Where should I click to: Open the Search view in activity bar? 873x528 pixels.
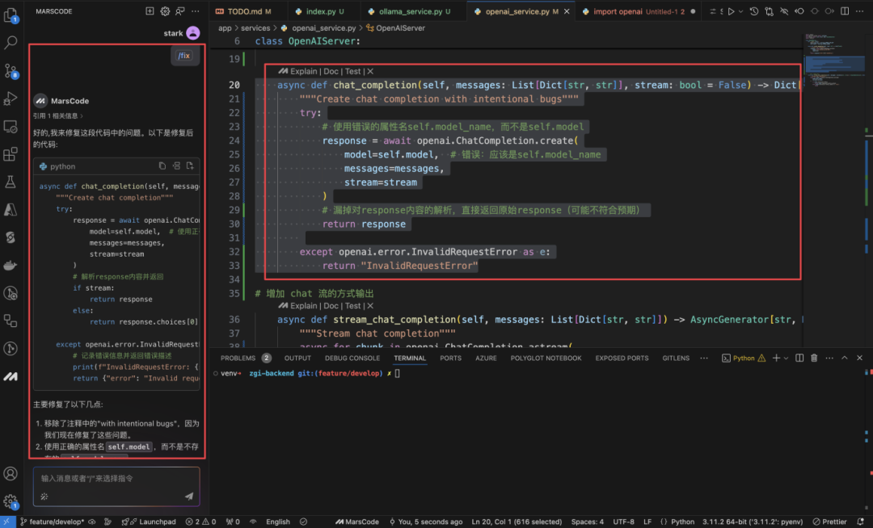tap(11, 42)
